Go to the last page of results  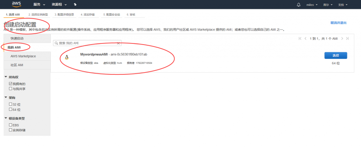pyautogui.click(x=347, y=39)
